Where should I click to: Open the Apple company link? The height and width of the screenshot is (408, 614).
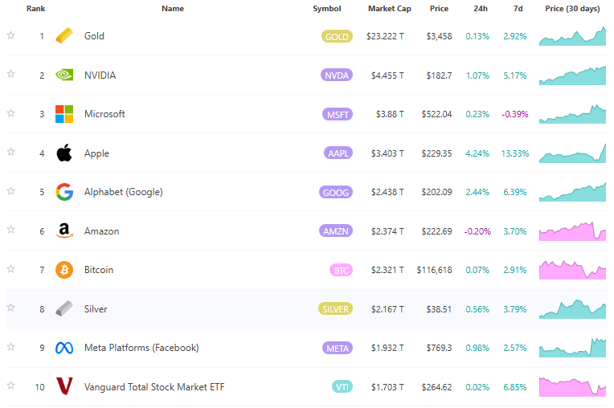(x=96, y=153)
